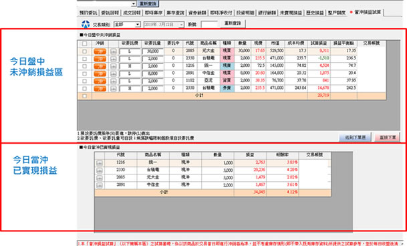The width and height of the screenshot is (407, 246).
Task: Check the checkbox in the 小計 subtotal row
Action: [x=84, y=96]
